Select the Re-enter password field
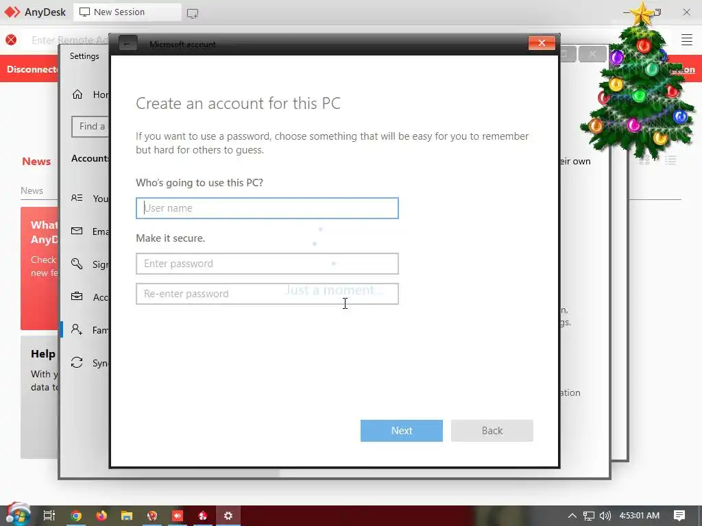The height and width of the screenshot is (526, 702). (267, 293)
